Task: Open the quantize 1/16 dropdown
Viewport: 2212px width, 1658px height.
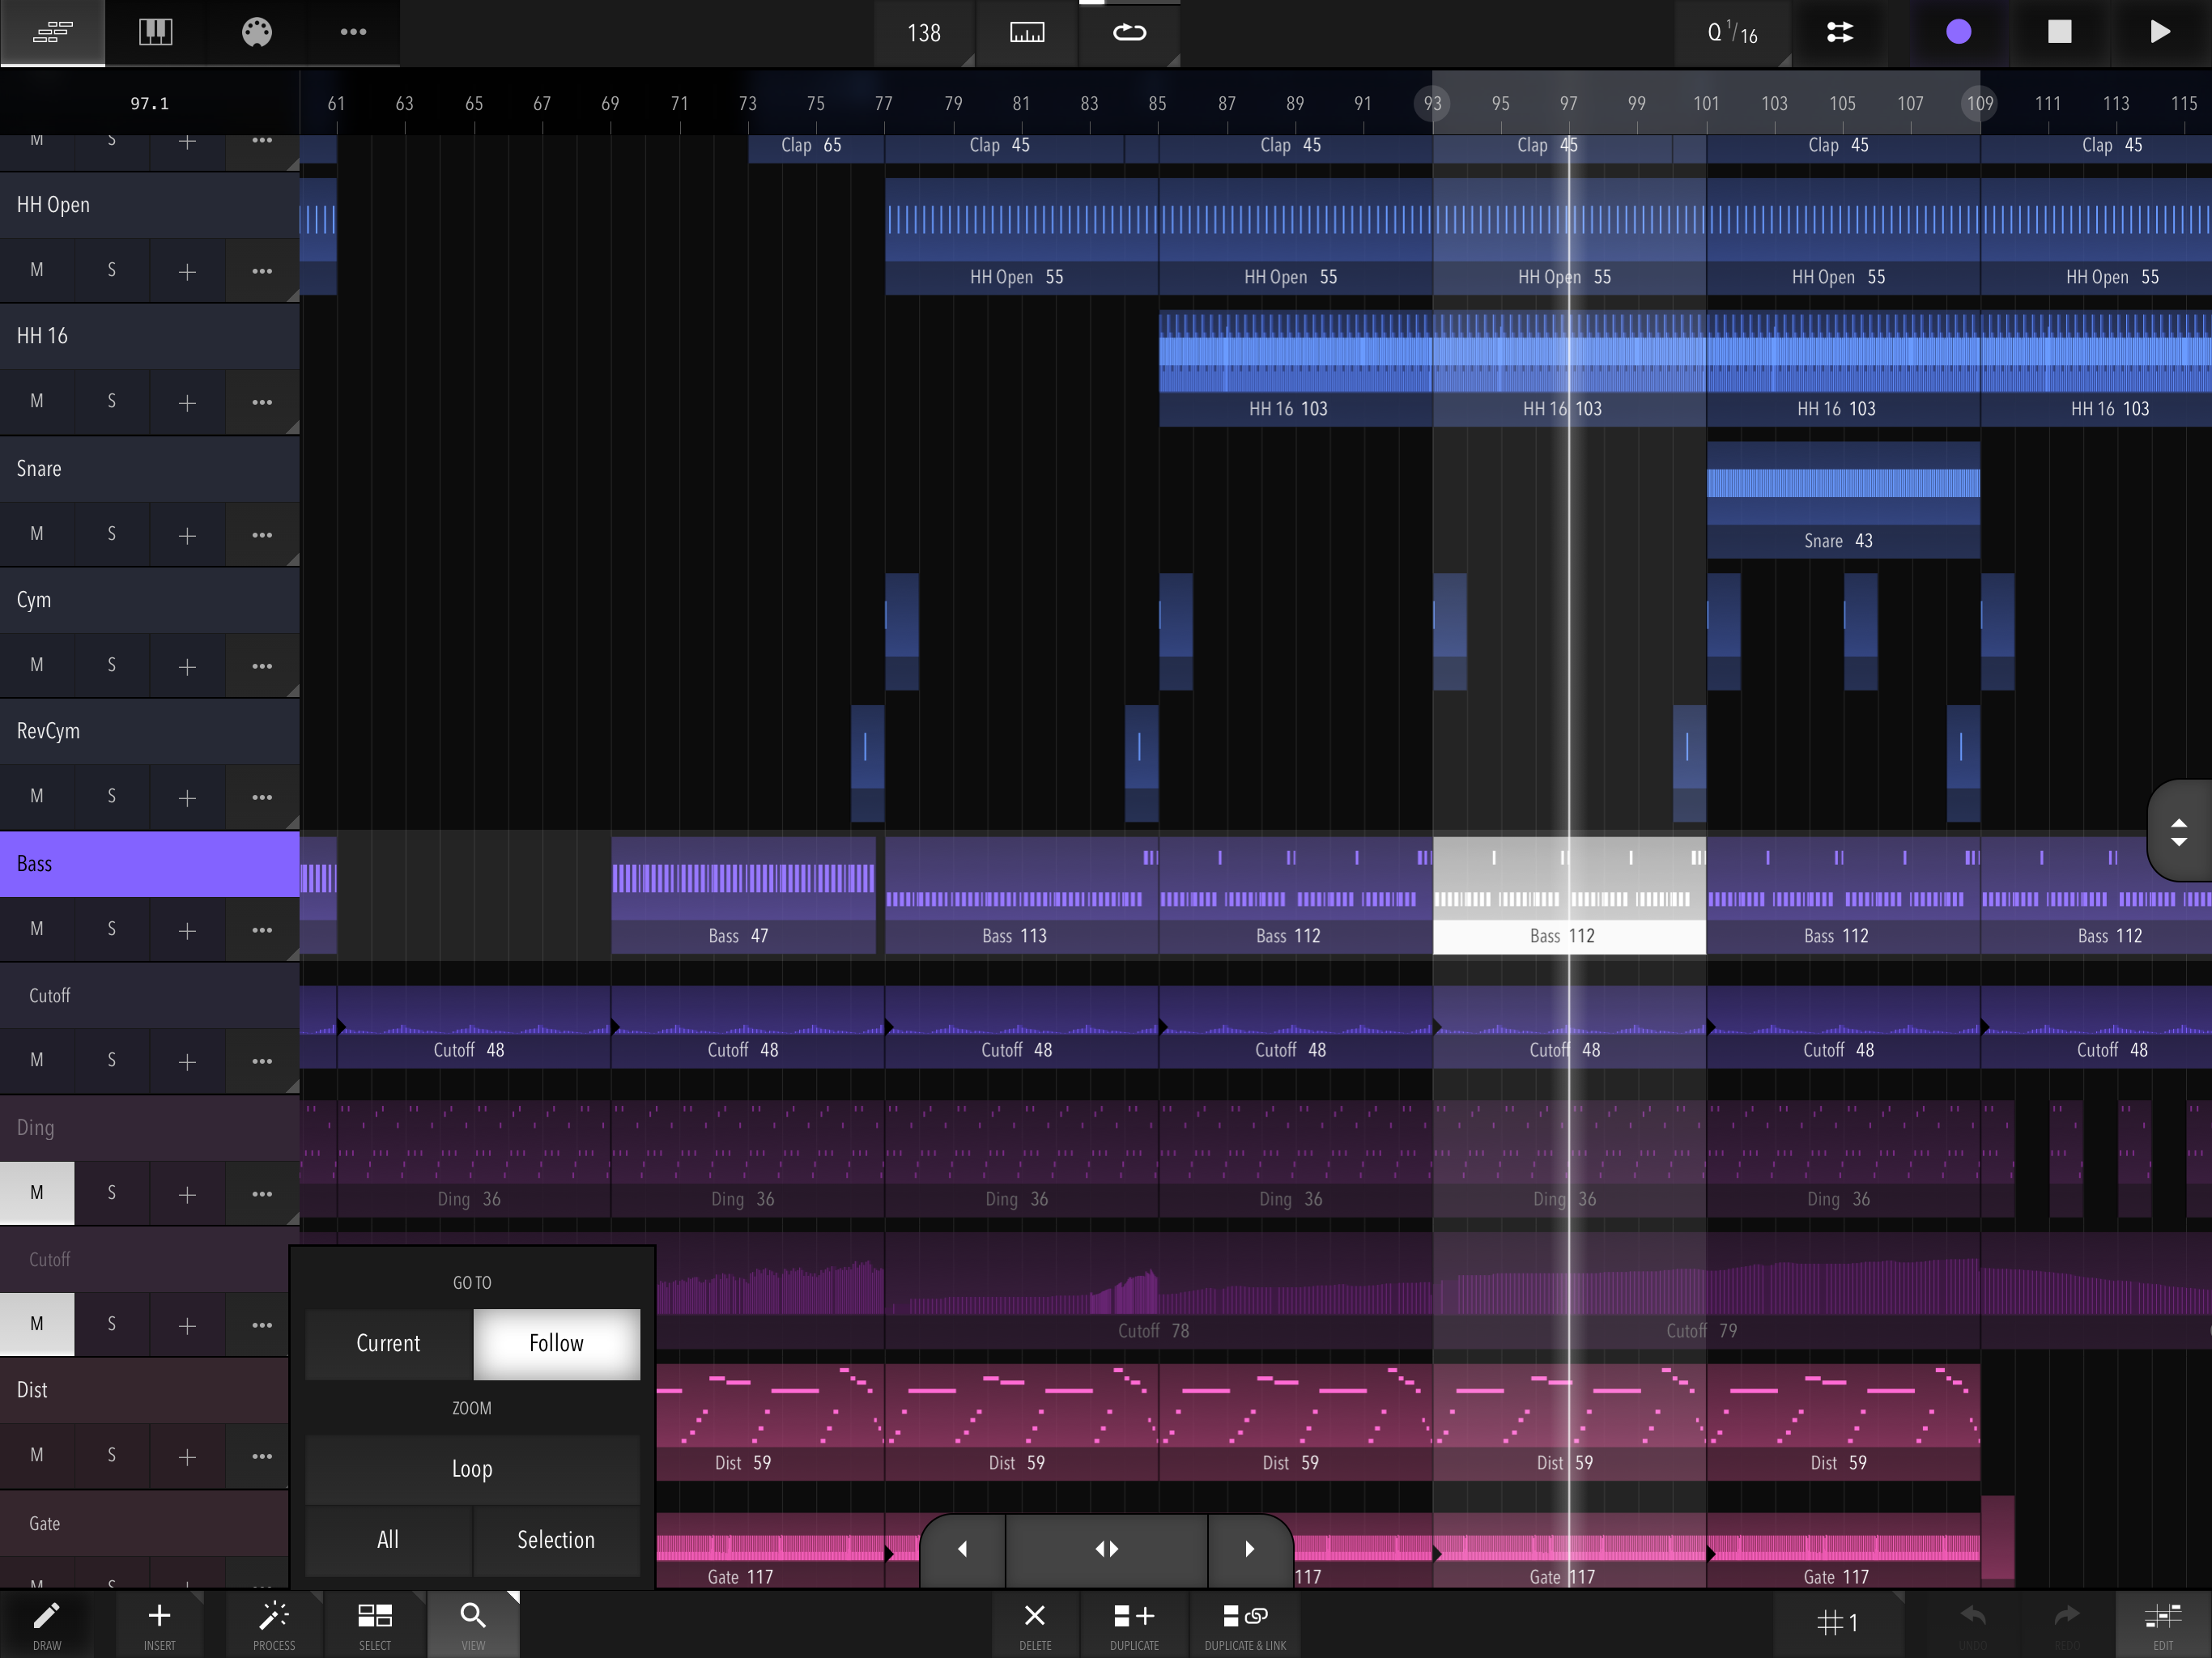Action: [x=1732, y=33]
